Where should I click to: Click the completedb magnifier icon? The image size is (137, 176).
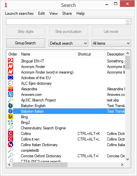11,150
